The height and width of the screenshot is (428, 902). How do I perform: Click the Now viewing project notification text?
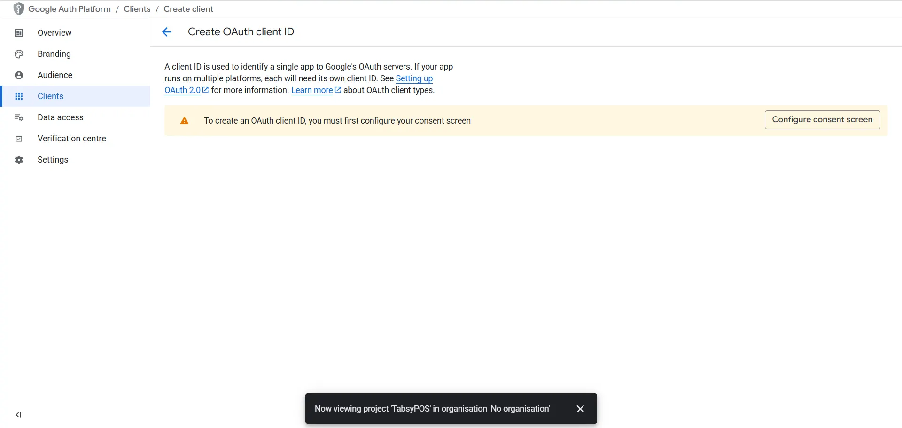[x=432, y=409]
